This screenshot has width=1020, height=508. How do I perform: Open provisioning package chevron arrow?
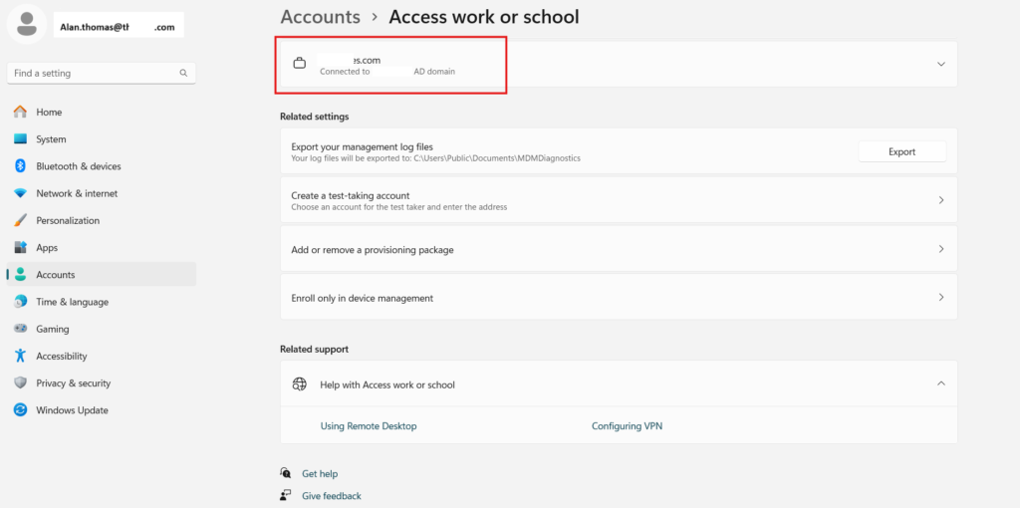(x=940, y=249)
